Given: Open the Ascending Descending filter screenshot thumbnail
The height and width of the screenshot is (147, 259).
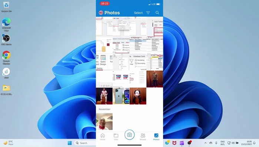Looking at the screenshot, I should 138,62.
